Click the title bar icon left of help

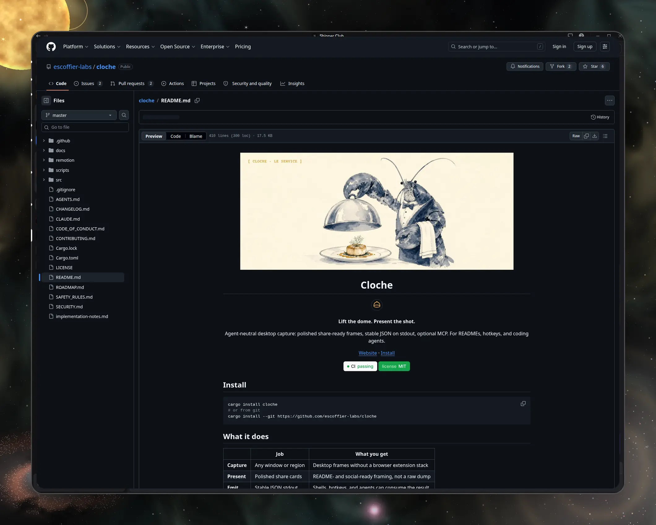click(x=570, y=36)
